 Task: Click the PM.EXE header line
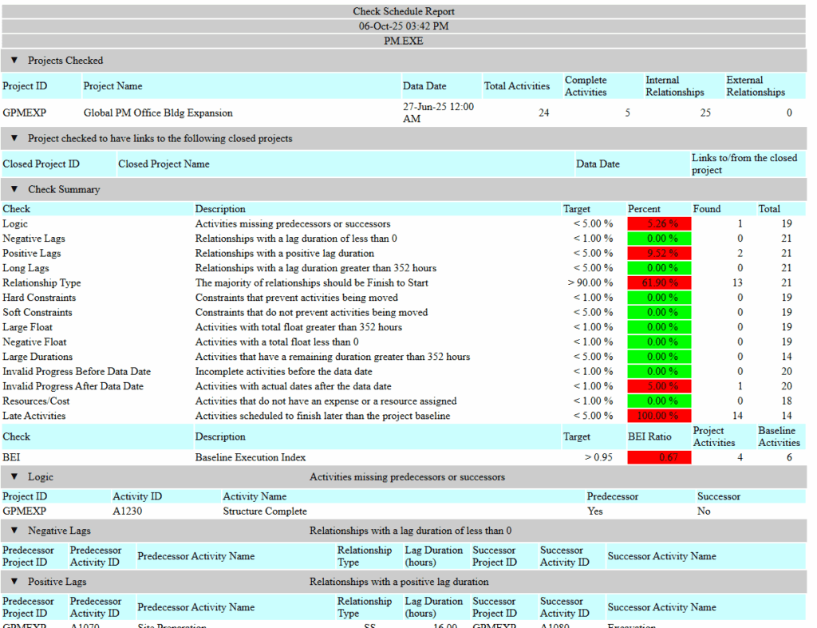(x=404, y=41)
